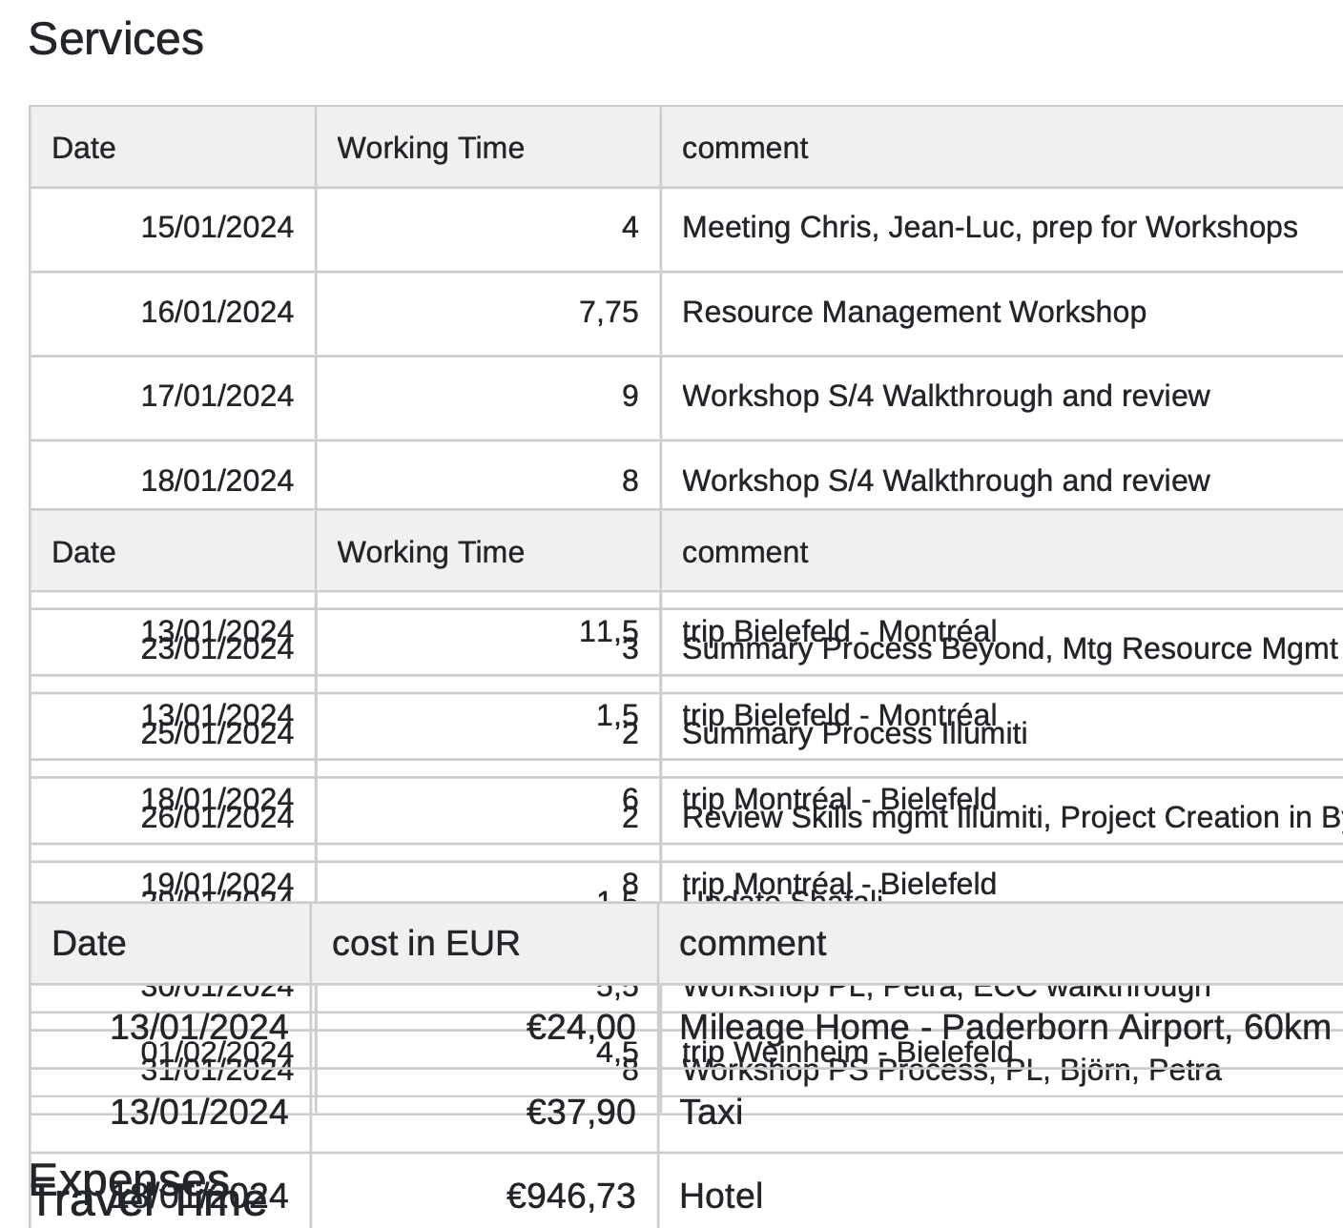Click the Hotel expense comment
Image resolution: width=1343 pixels, height=1228 pixels.
(x=720, y=1197)
